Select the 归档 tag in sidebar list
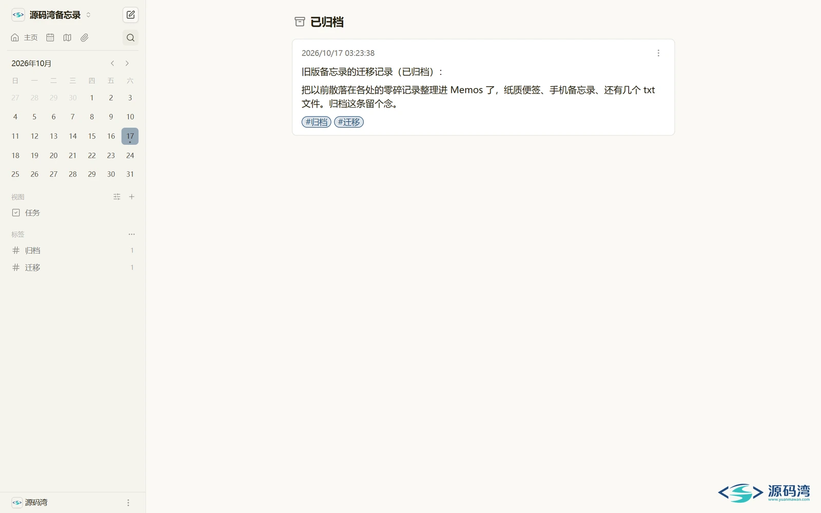 pyautogui.click(x=72, y=250)
